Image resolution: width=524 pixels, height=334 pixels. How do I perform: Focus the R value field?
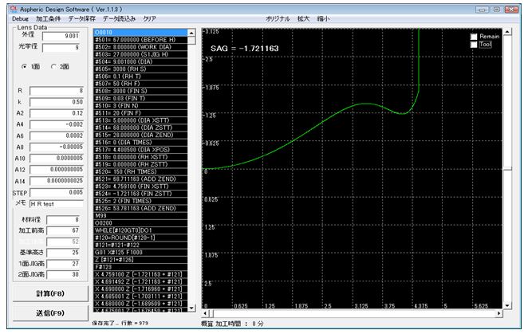[57, 91]
